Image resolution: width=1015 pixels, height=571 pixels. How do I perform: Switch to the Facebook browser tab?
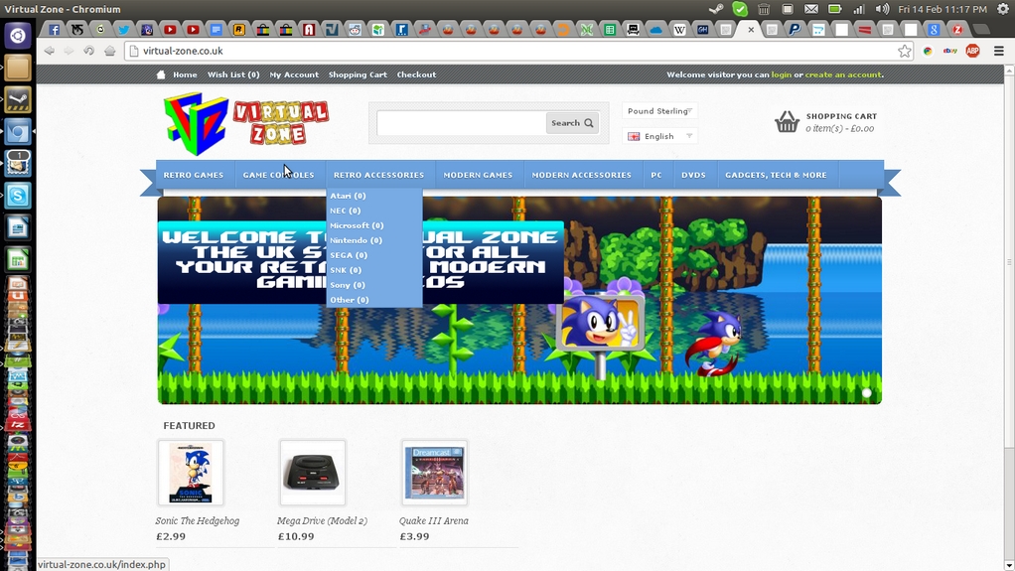pos(55,29)
